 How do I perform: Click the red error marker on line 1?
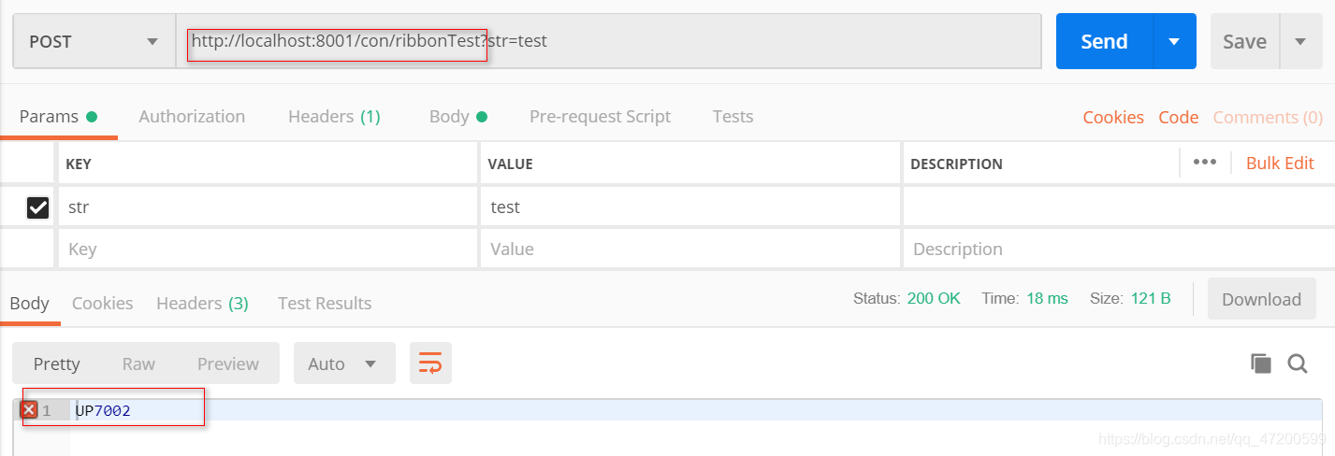tap(29, 410)
